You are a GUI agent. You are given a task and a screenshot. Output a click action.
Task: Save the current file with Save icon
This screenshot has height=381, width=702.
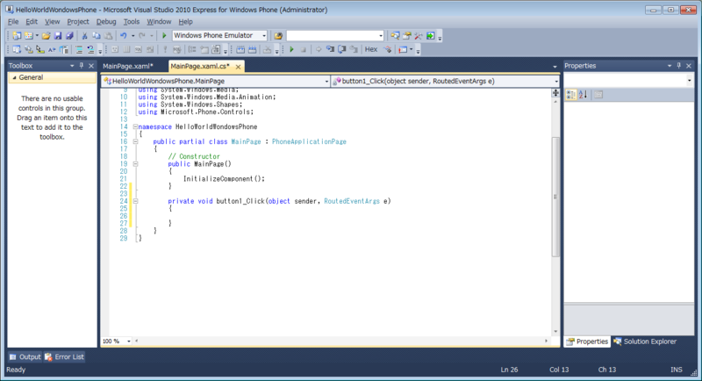(x=58, y=36)
